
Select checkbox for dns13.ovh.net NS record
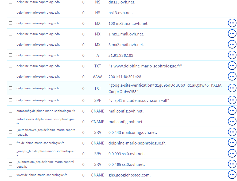click(x=10, y=2)
